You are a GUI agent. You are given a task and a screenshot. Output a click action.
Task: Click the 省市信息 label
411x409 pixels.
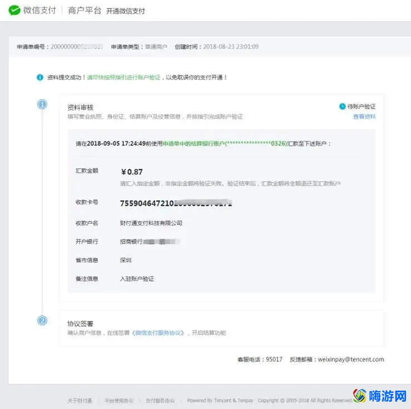(87, 260)
